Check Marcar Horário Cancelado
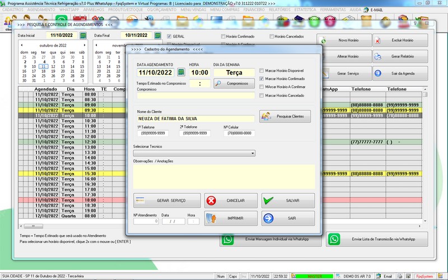 (x=262, y=95)
